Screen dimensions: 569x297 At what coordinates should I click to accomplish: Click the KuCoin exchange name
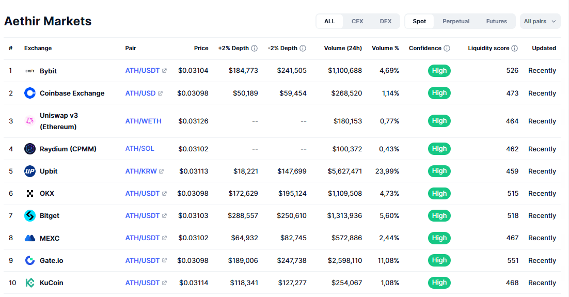(52, 283)
